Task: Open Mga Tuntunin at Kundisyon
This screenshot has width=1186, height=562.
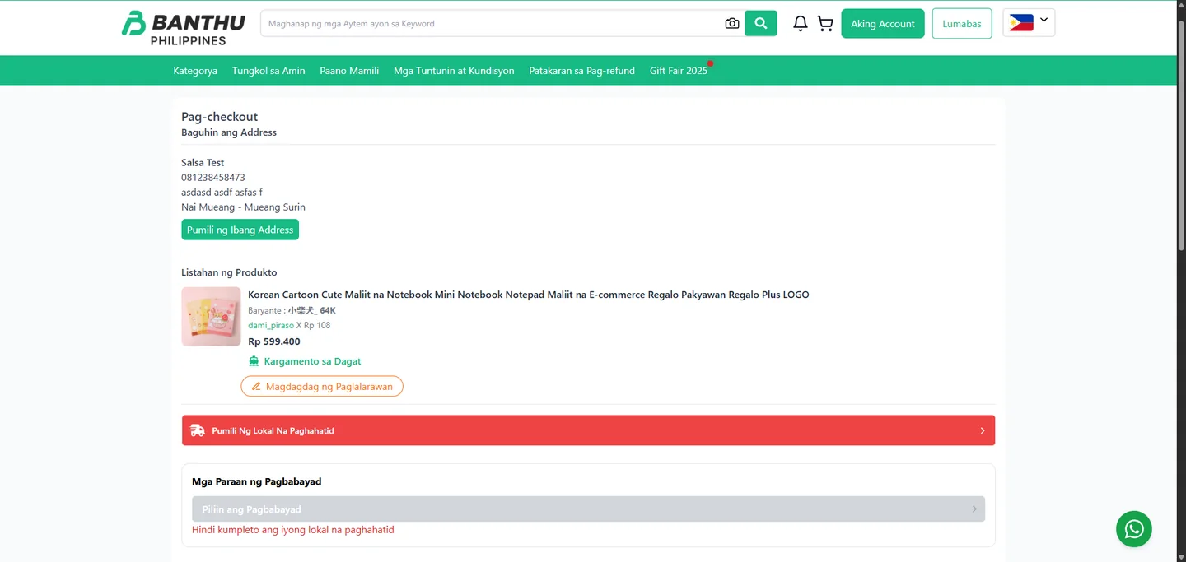Action: [x=454, y=71]
